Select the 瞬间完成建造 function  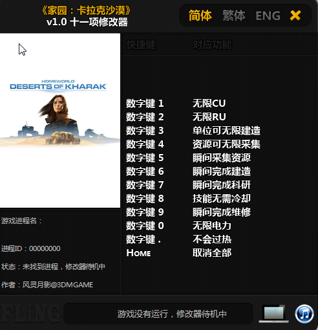click(222, 171)
